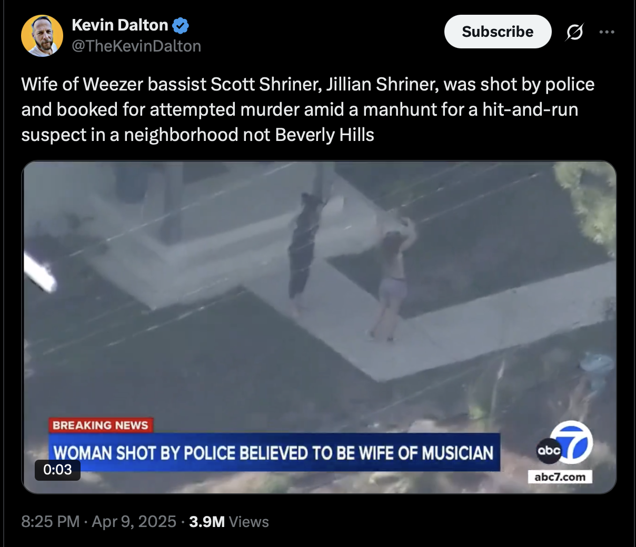Click the ABC7 circle logo in video

point(565,444)
